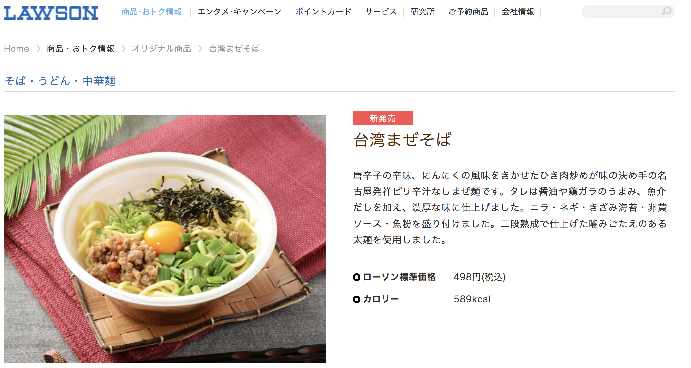The width and height of the screenshot is (691, 368).
Task: Click the 台湾まぜそば product title
Action: [403, 140]
